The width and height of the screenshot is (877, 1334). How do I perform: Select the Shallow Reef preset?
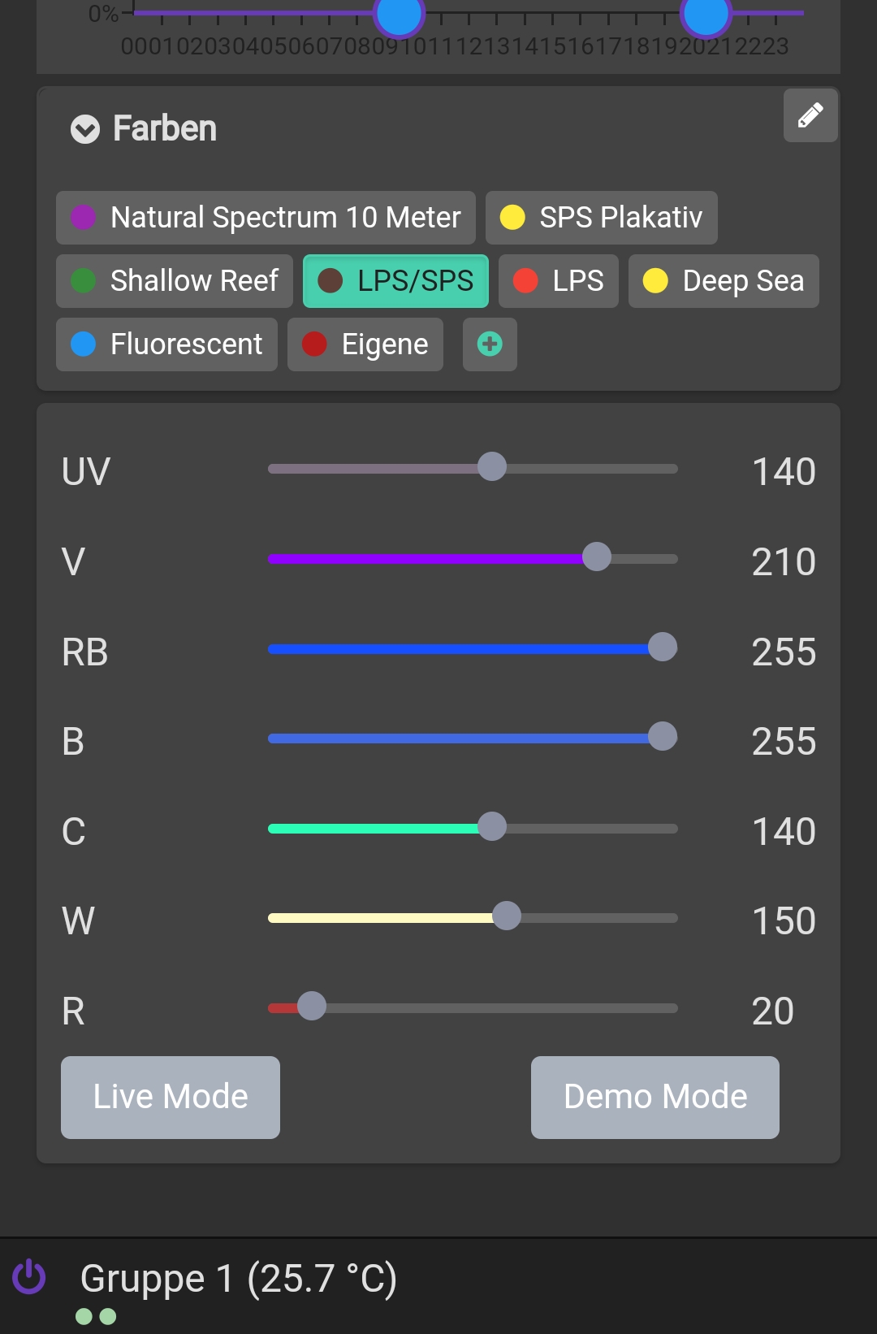tap(175, 281)
